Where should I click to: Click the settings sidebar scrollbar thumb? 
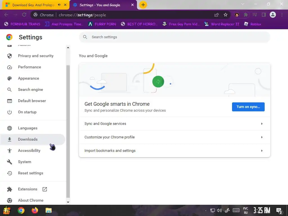[68, 131]
